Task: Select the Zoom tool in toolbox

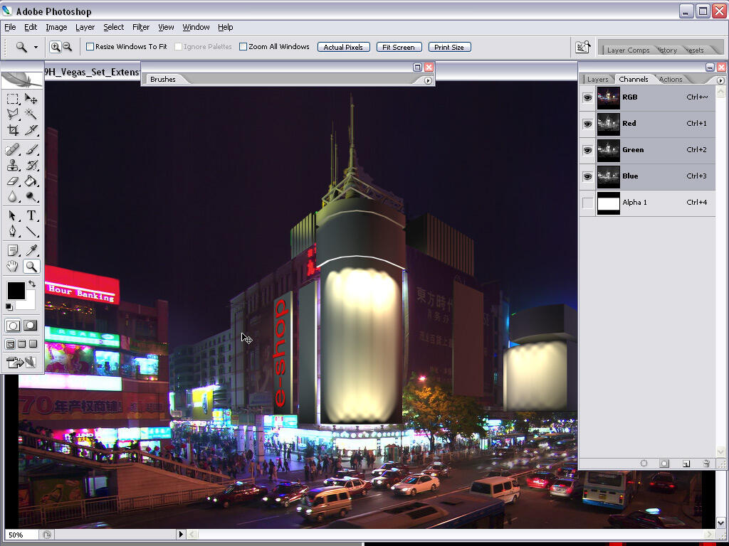Action: [x=31, y=267]
